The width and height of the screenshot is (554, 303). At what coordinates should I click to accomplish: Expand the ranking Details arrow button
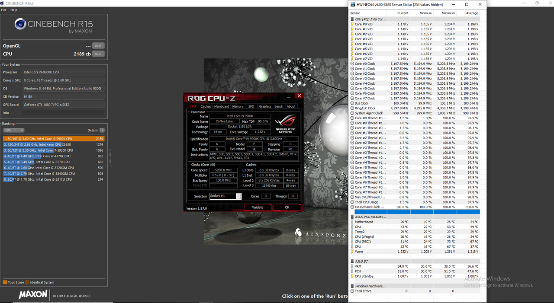coord(102,130)
